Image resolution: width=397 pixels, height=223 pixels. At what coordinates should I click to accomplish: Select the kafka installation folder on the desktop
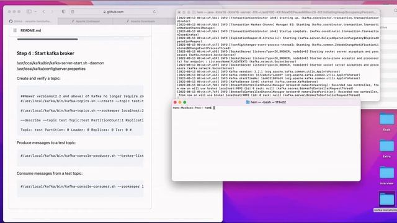(x=386, y=202)
